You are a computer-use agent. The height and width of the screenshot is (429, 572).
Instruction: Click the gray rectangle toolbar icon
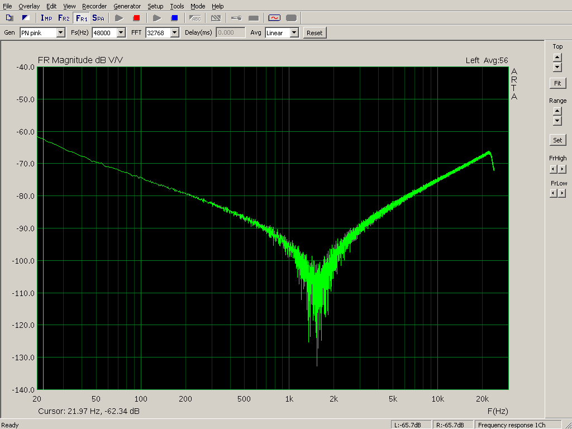[x=254, y=18]
